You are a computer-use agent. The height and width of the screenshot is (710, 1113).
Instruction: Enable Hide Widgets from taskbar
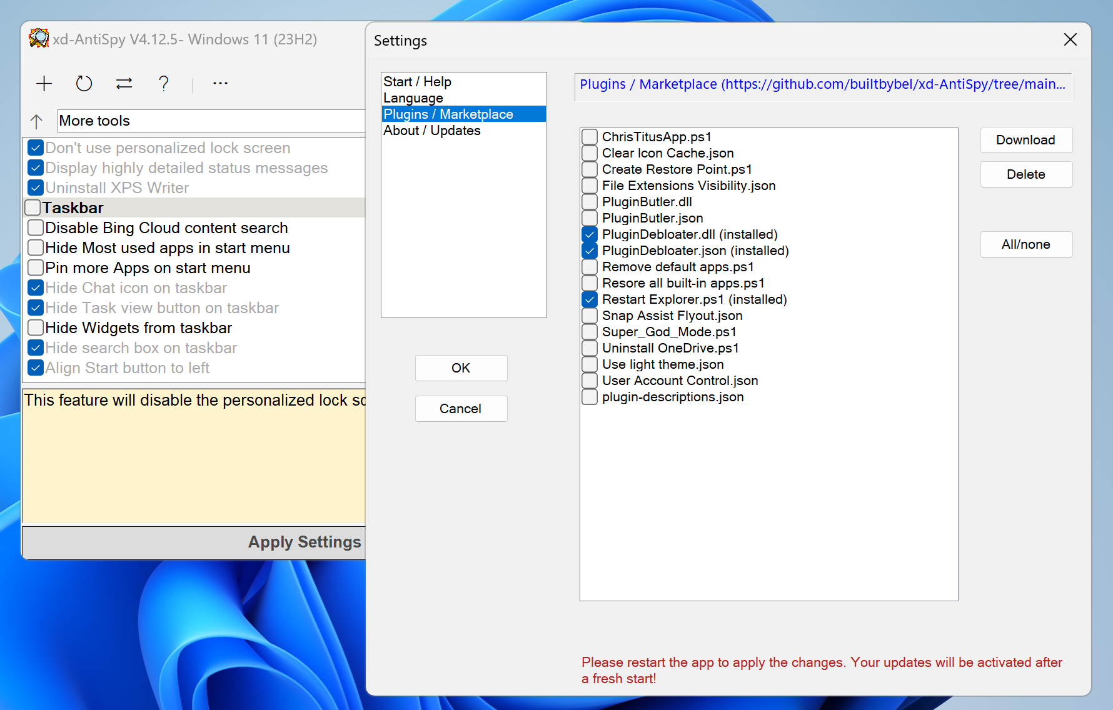[36, 328]
